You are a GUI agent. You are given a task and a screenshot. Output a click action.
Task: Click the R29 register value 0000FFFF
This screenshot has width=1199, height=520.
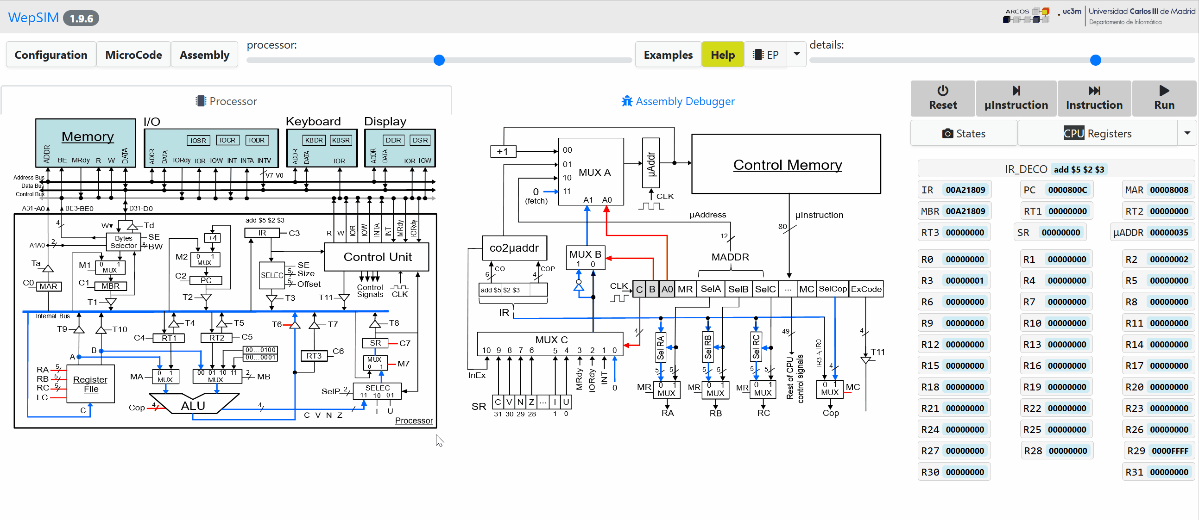(x=1169, y=450)
